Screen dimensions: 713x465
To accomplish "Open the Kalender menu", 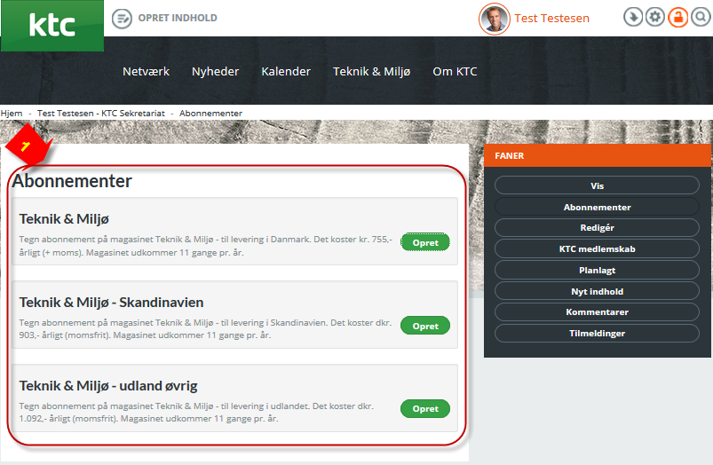I will (286, 71).
